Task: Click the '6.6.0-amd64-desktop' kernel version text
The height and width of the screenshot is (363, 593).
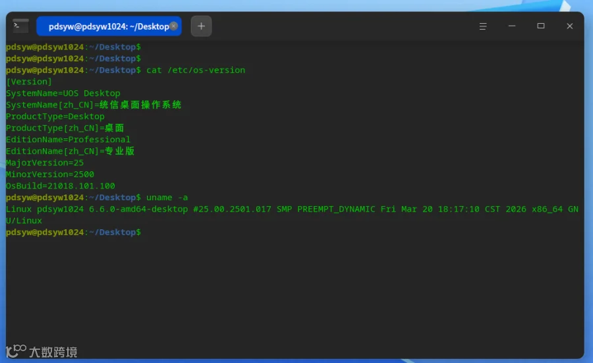Action: point(138,209)
